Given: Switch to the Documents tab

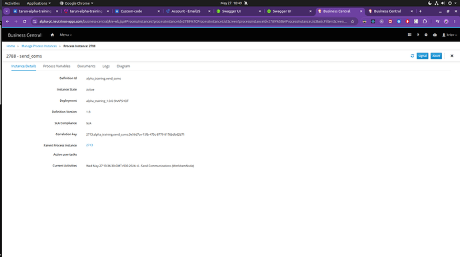Looking at the screenshot, I should (x=86, y=66).
